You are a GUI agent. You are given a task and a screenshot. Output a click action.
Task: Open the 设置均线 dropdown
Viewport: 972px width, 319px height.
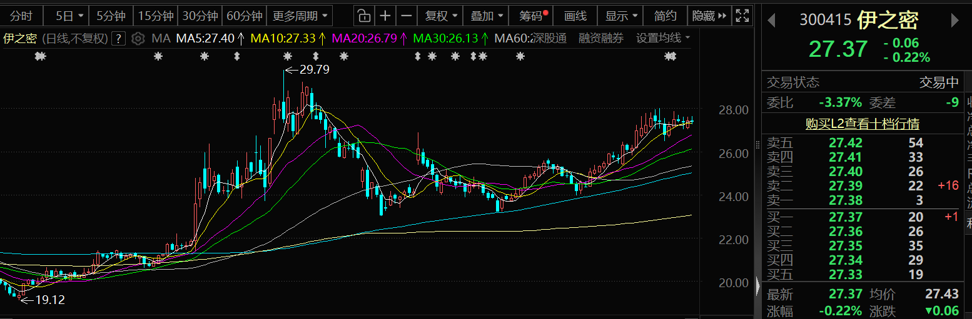[663, 38]
